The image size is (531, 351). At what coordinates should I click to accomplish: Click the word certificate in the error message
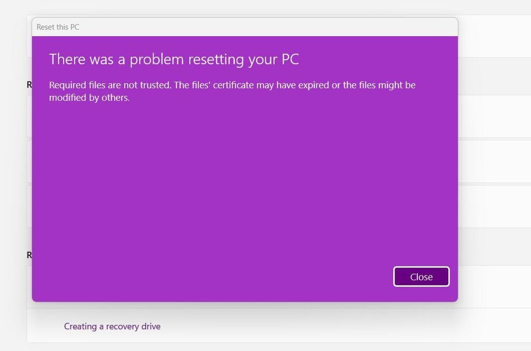tap(233, 85)
